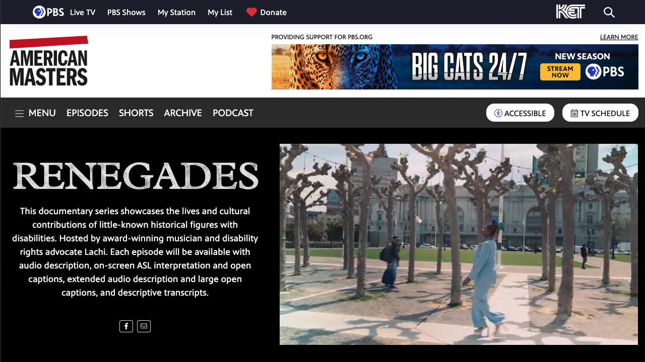Screen dimensions: 645x362
Task: Open the PODCAST section
Action: click(x=233, y=113)
